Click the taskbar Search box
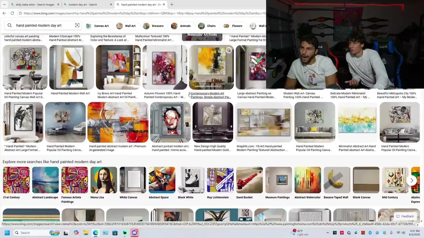 [x=37, y=233]
